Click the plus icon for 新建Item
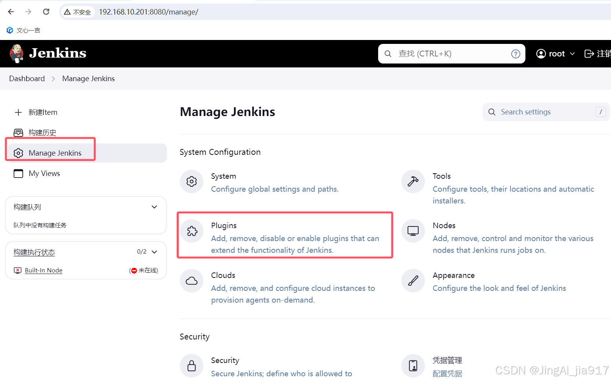 (x=18, y=112)
